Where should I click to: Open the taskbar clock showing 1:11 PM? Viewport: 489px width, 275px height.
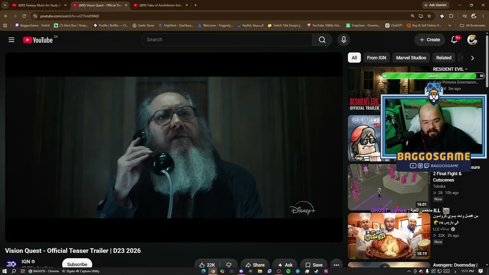(x=468, y=271)
